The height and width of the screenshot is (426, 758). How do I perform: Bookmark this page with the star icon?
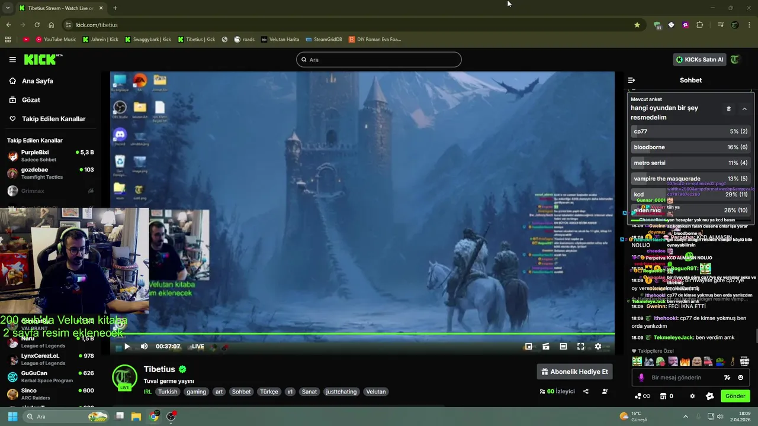637,25
